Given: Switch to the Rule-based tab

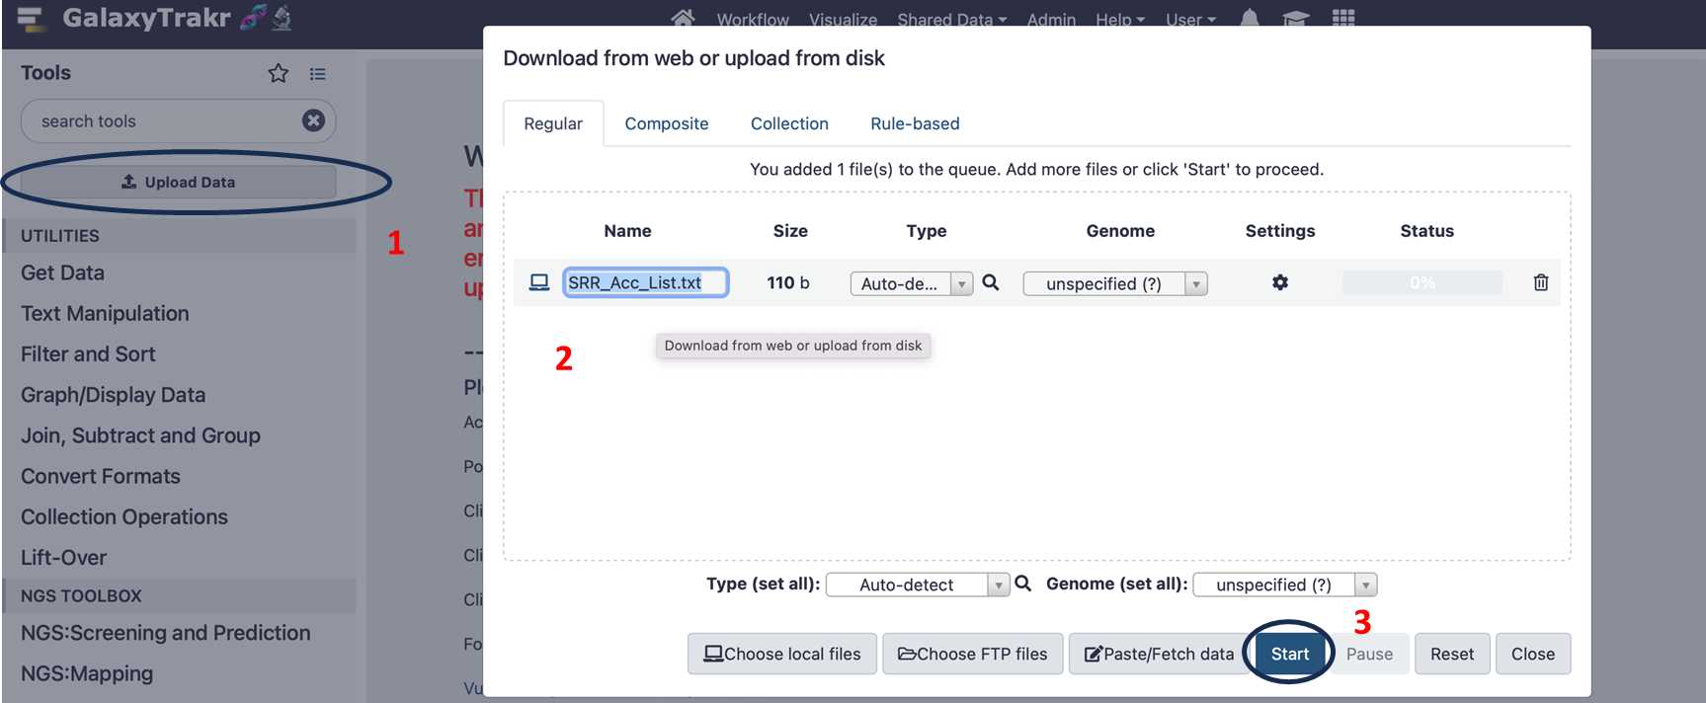Looking at the screenshot, I should click(915, 123).
